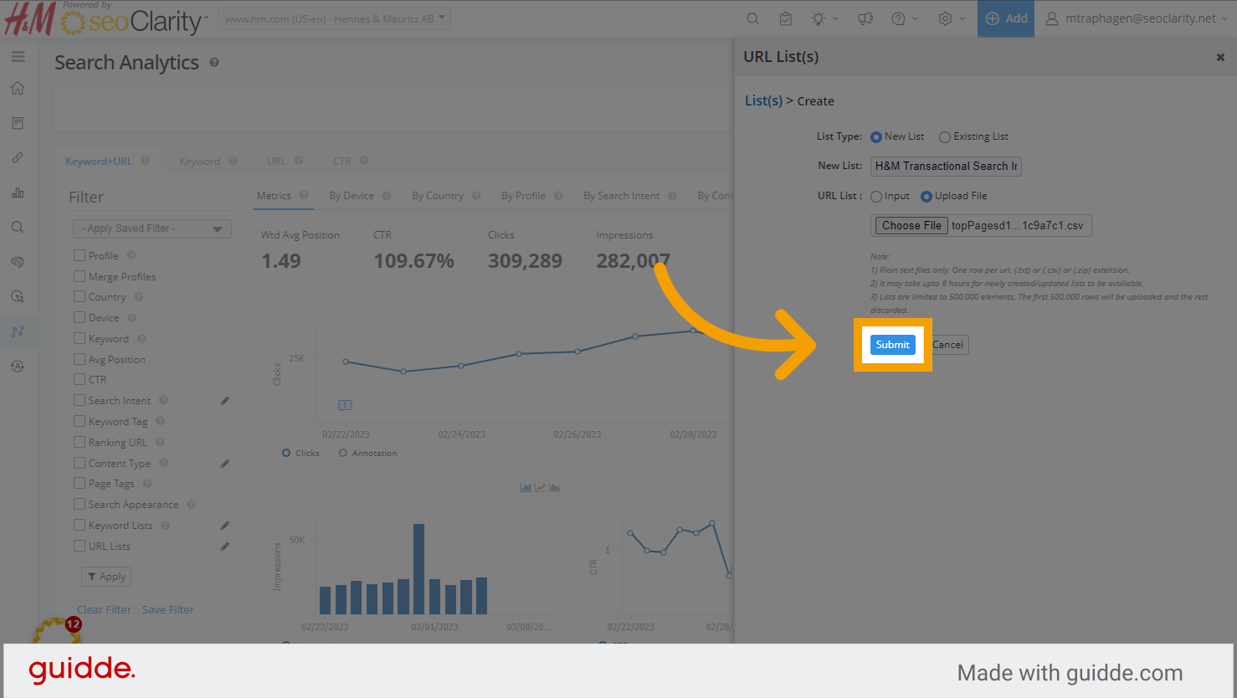Select the Input radio for URL List
Screen dimensions: 1237x698
876,197
